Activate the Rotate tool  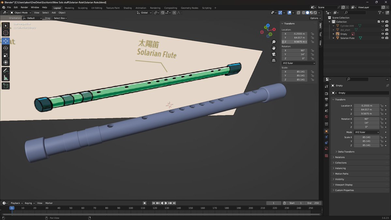coord(6,48)
